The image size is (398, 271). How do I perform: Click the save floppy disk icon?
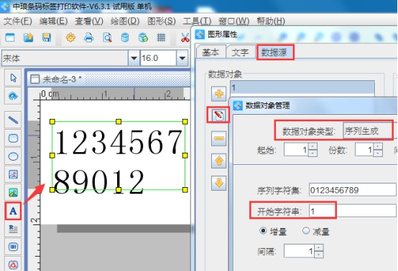[x=46, y=37]
